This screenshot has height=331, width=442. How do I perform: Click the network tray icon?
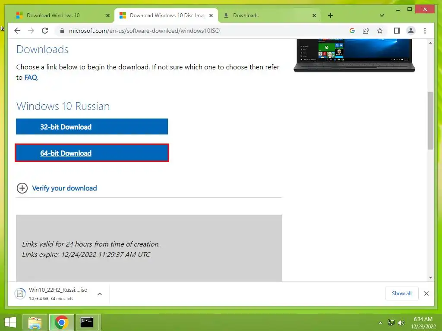[391, 322]
